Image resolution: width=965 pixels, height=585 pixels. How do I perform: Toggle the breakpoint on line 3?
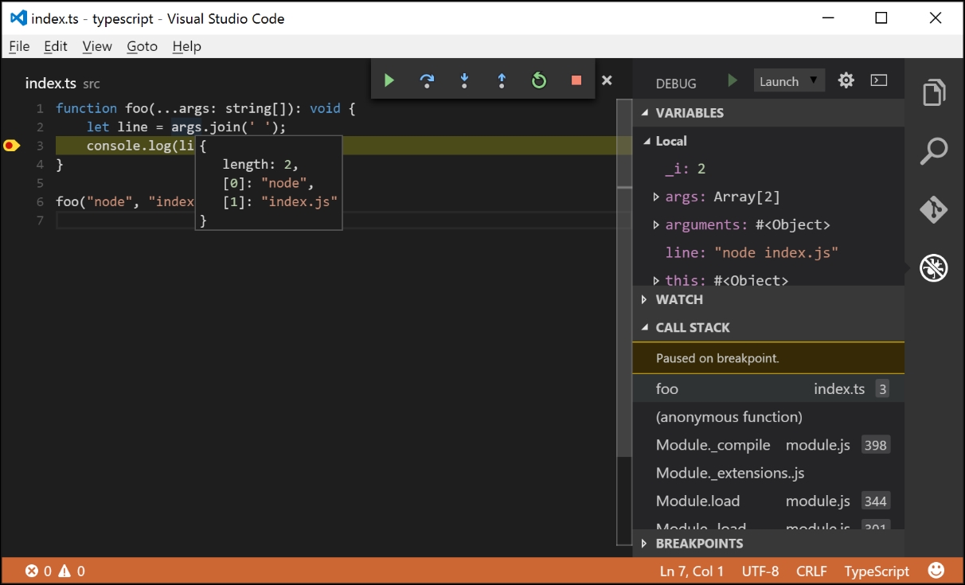[x=10, y=146]
